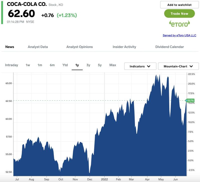This screenshot has height=182, width=200.
Task: Click the Mountain-Chart chevron arrow
Action: (191, 66)
